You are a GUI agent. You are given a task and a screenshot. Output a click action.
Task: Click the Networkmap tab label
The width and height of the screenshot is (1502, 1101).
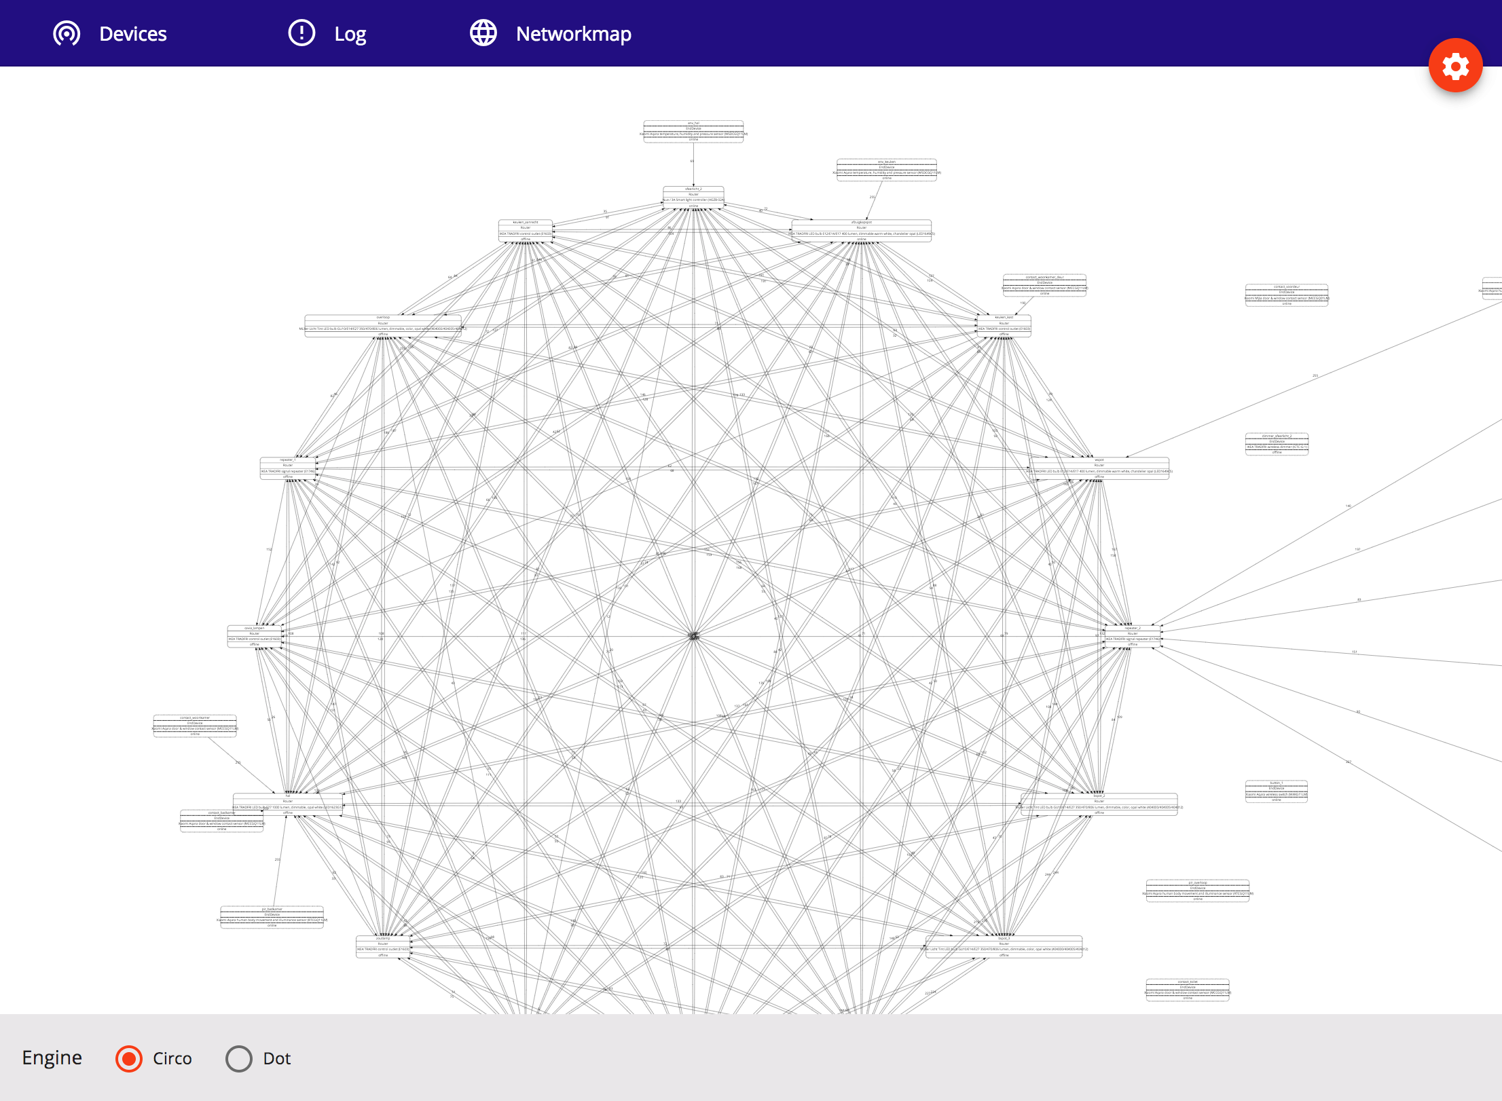[573, 34]
